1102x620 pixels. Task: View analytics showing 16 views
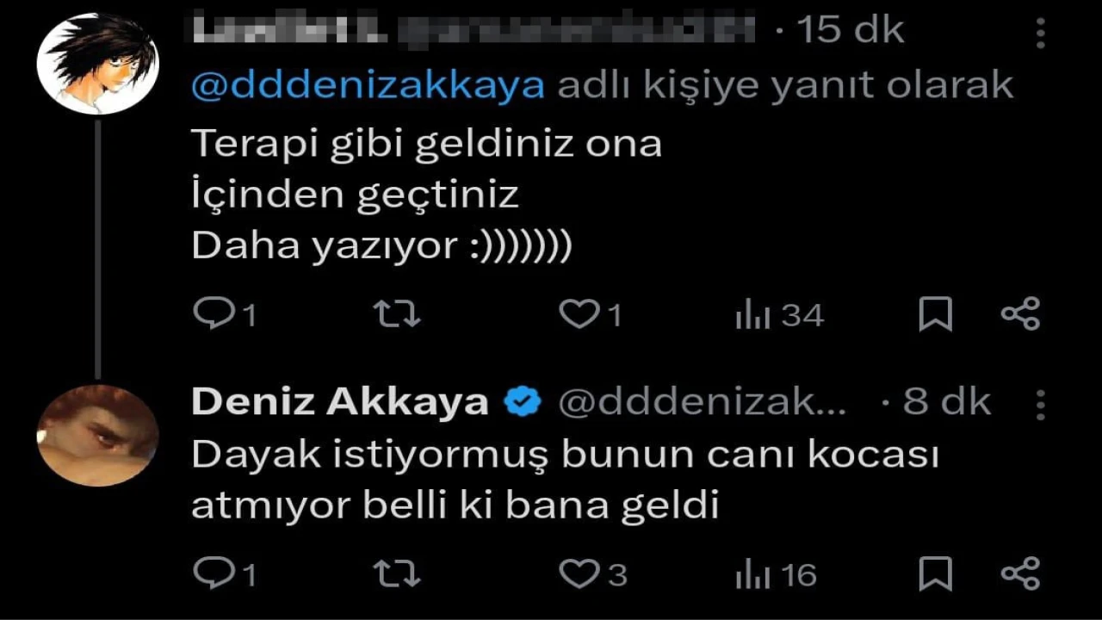click(x=752, y=575)
